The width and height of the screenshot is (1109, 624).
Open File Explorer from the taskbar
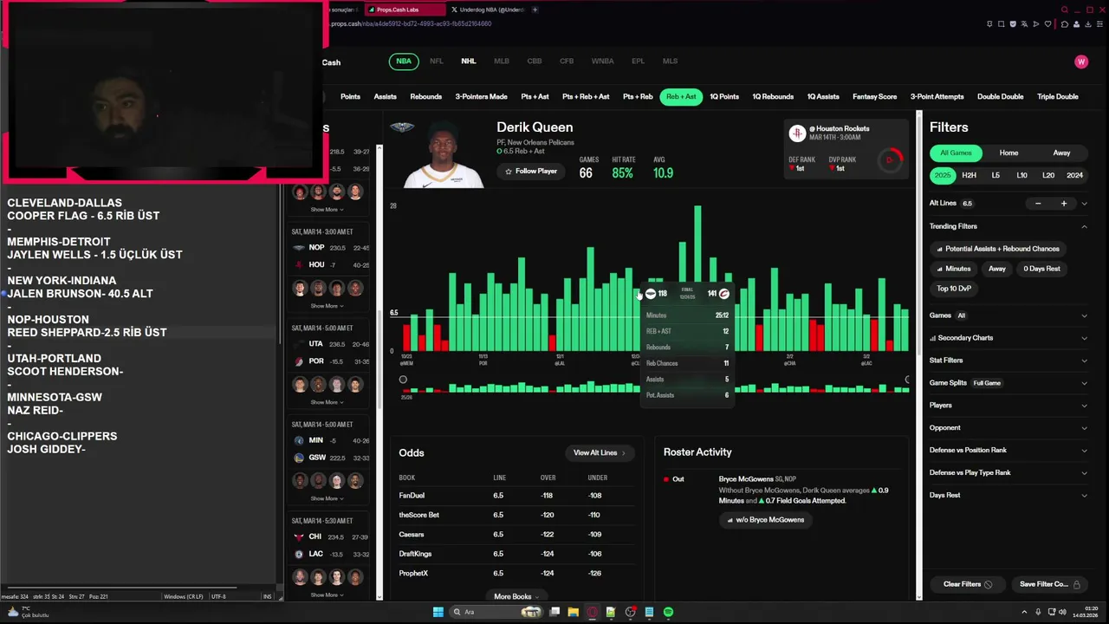(574, 612)
